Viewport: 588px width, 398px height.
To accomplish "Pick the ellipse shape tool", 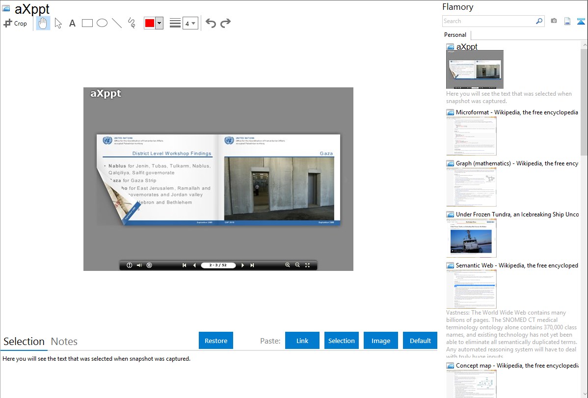I will click(x=102, y=23).
